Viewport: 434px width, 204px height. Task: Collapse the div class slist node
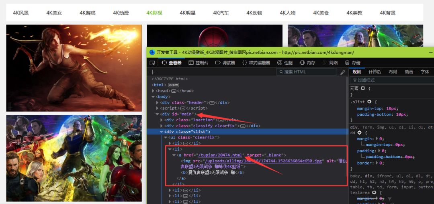(x=162, y=132)
